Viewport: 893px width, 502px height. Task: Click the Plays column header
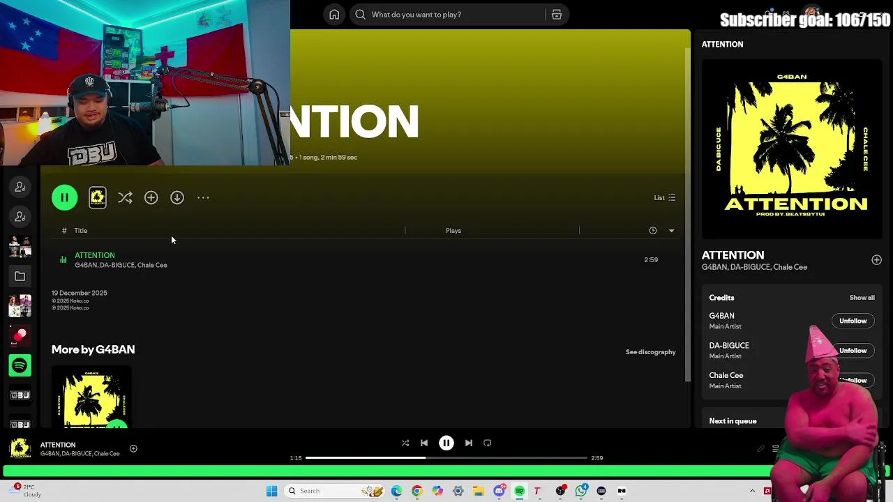(453, 231)
